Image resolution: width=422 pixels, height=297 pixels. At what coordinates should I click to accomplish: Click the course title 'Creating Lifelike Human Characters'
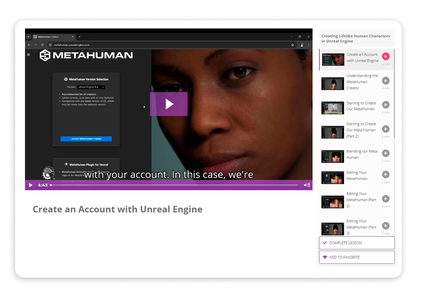pos(356,38)
